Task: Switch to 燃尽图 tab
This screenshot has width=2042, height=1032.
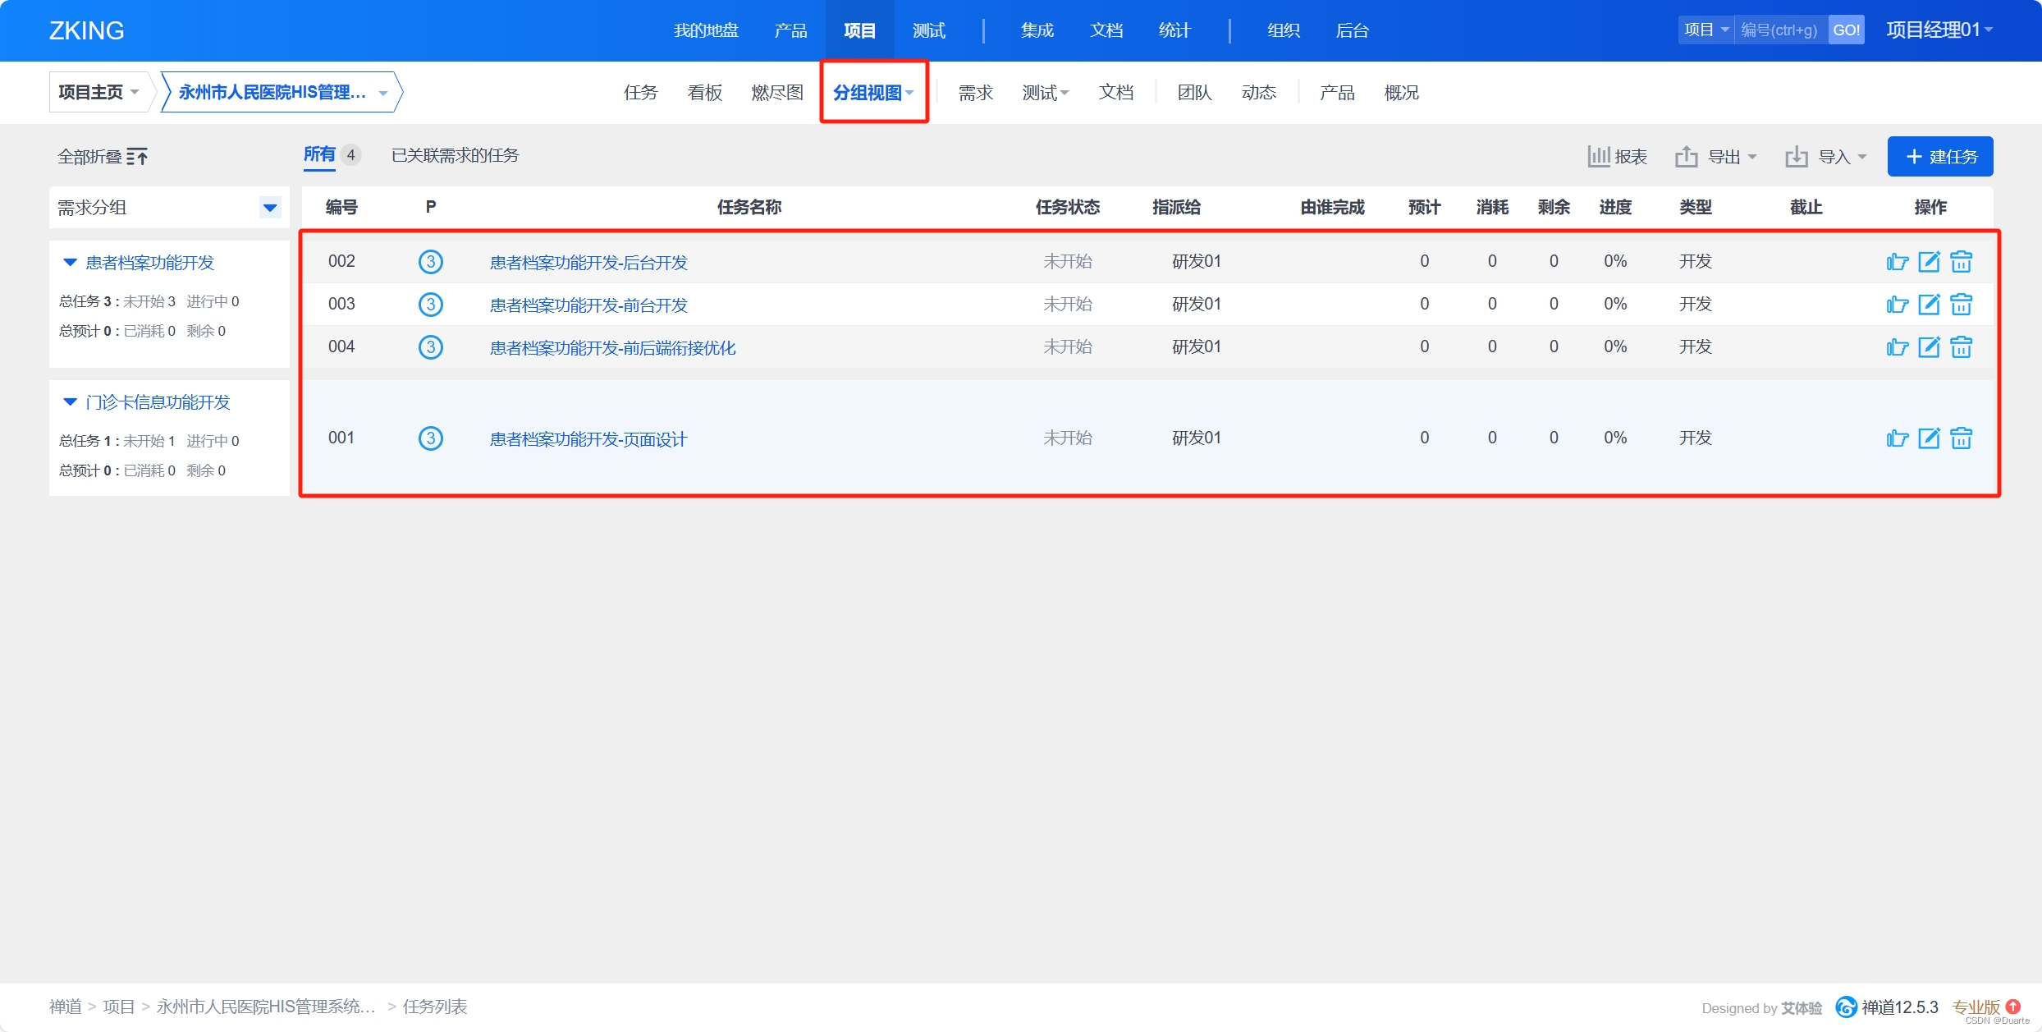Action: coord(777,93)
